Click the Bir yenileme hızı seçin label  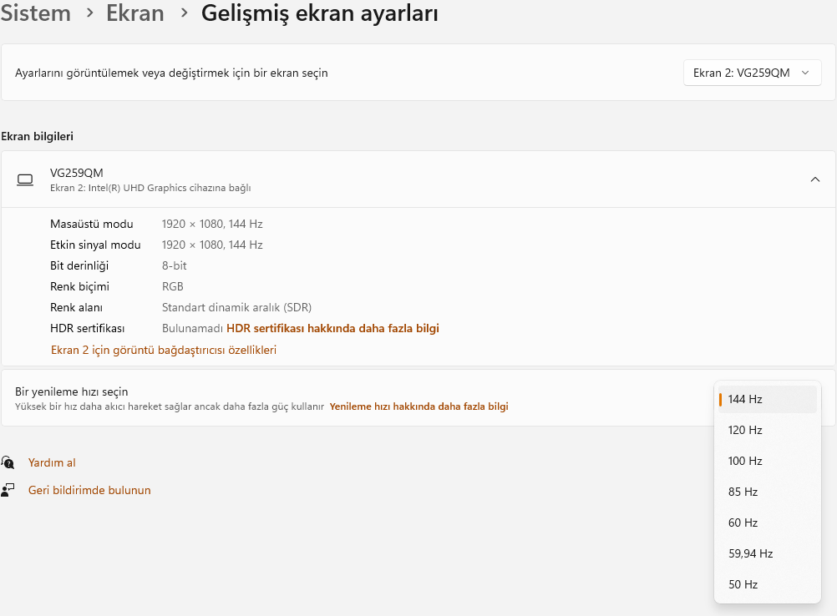[x=72, y=391]
